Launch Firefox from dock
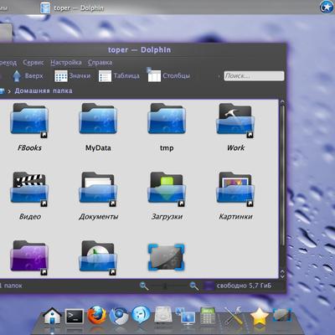 pyautogui.click(x=97, y=315)
